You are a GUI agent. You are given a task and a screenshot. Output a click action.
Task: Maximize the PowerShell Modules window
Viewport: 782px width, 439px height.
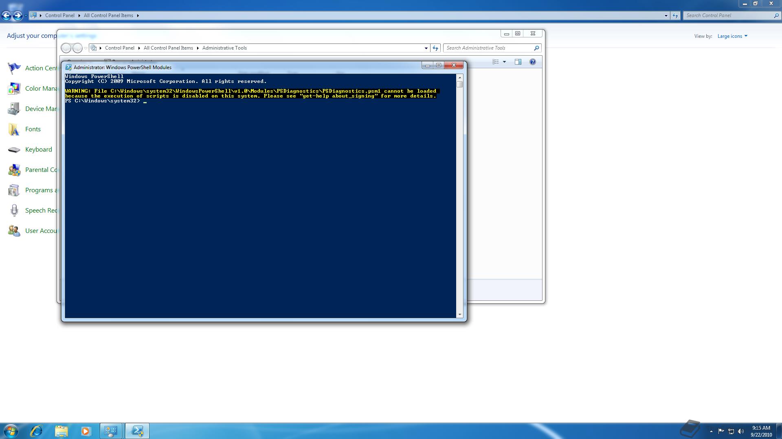coord(439,65)
